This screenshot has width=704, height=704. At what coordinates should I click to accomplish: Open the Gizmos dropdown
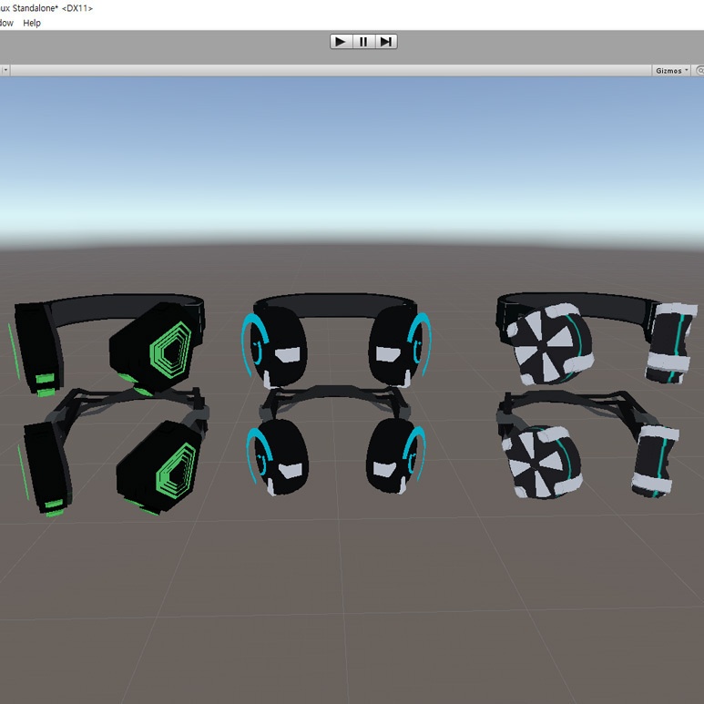tap(671, 71)
